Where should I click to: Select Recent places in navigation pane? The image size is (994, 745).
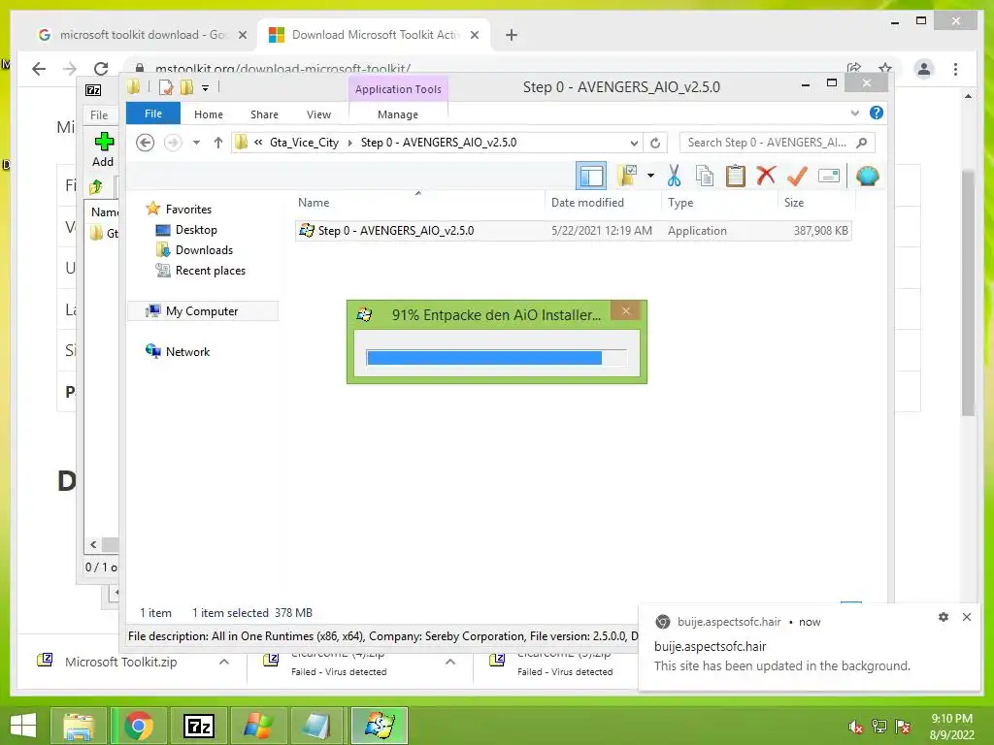point(210,270)
